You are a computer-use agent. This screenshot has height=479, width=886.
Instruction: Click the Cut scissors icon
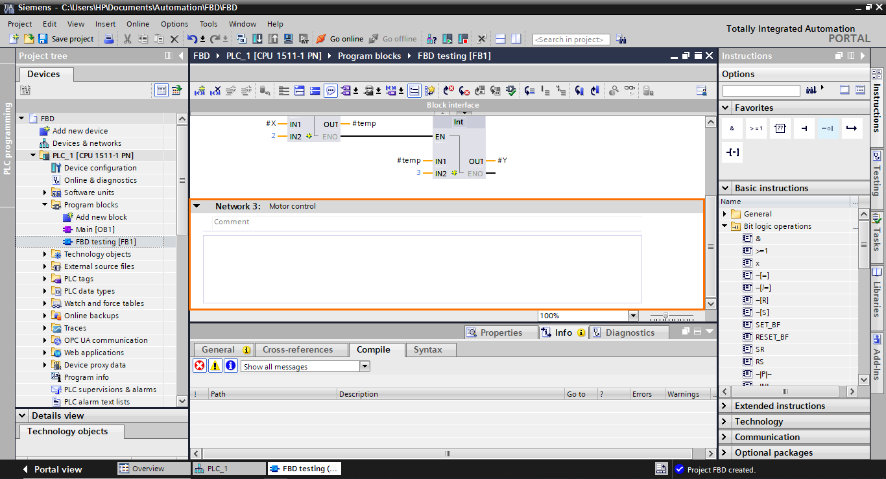[127, 39]
